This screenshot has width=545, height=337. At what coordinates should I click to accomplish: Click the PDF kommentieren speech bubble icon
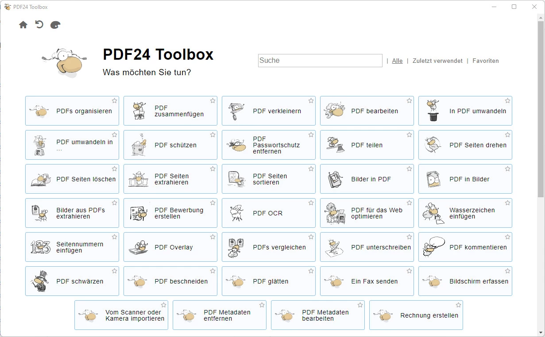coord(433,247)
